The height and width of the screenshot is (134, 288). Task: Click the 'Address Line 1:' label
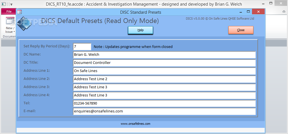37,70
